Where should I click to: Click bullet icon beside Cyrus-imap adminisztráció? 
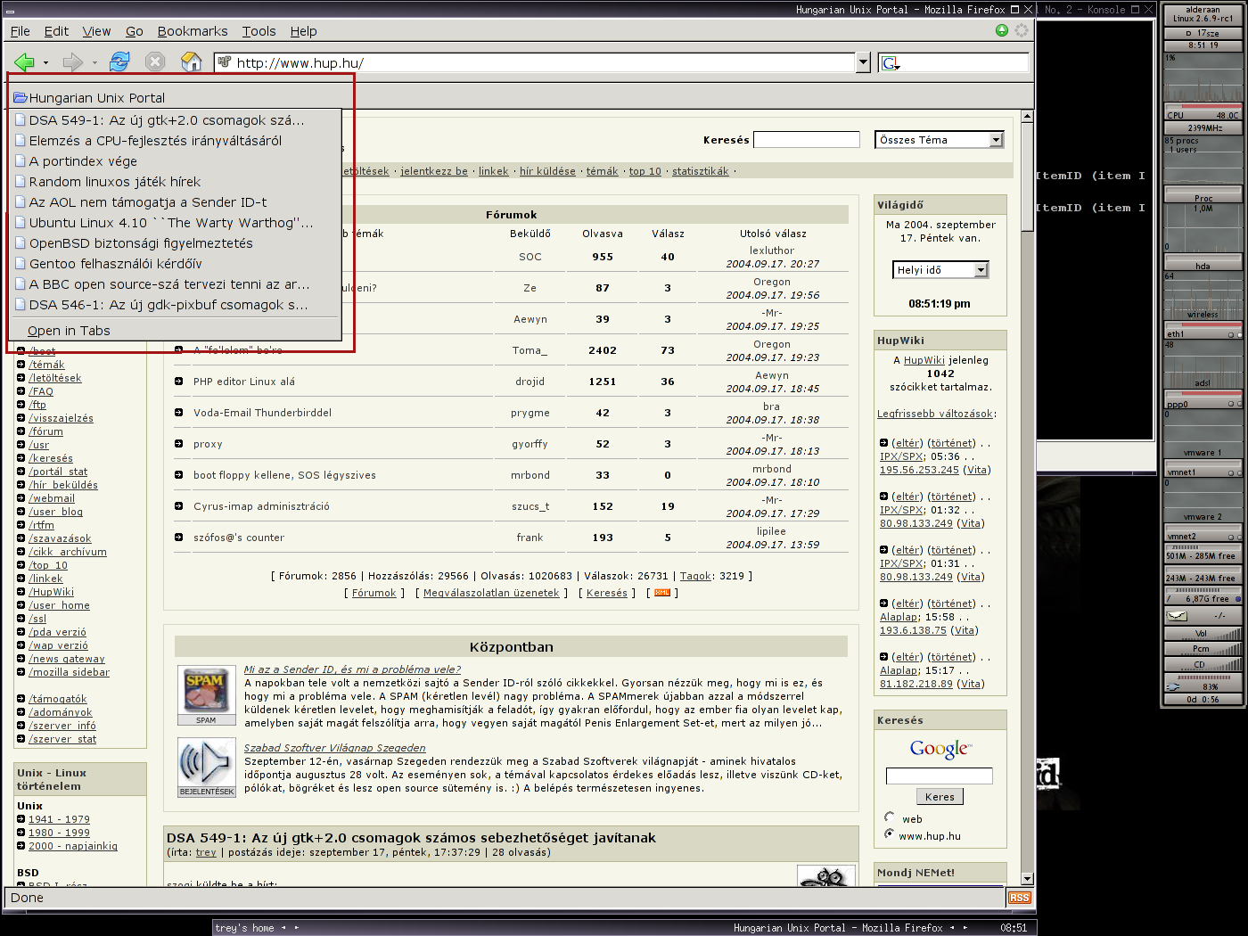pyautogui.click(x=178, y=506)
